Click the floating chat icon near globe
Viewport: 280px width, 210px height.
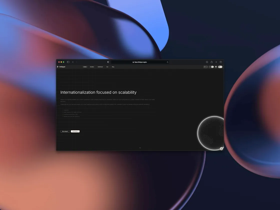pyautogui.click(x=221, y=148)
